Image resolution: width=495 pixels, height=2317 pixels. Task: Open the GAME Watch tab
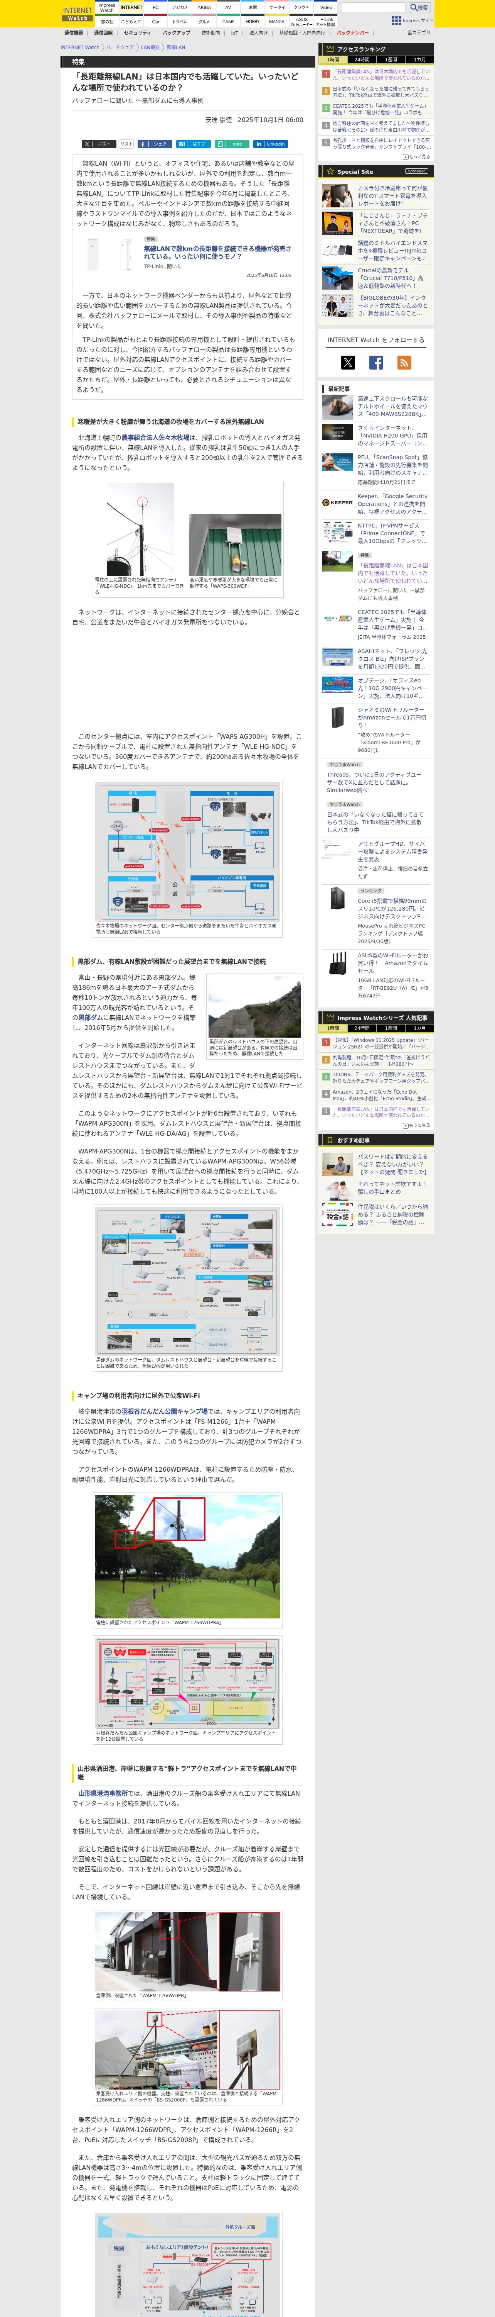[228, 21]
